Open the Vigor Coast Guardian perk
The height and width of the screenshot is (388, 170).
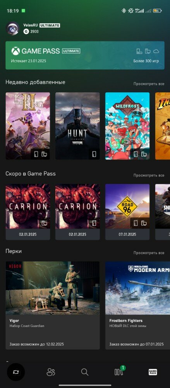coord(53,305)
